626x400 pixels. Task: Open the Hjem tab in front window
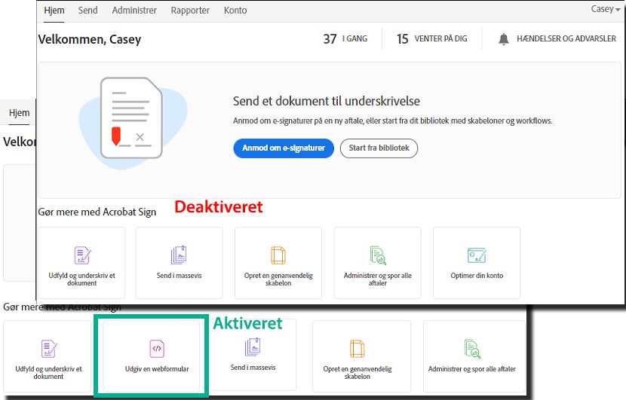54,11
